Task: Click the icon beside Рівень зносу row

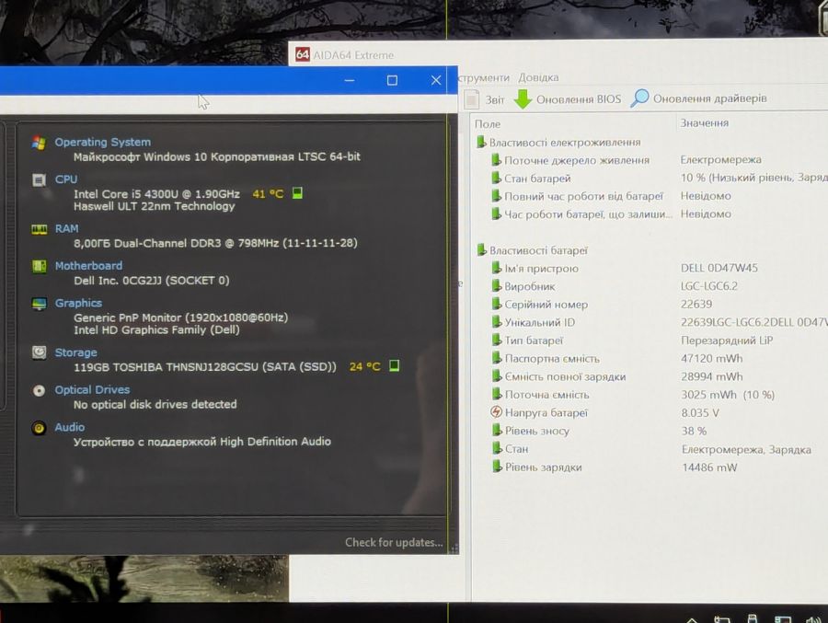Action: (x=497, y=430)
